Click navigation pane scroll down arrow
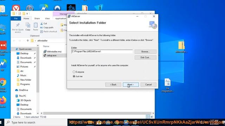225x126 pixels. point(38,113)
